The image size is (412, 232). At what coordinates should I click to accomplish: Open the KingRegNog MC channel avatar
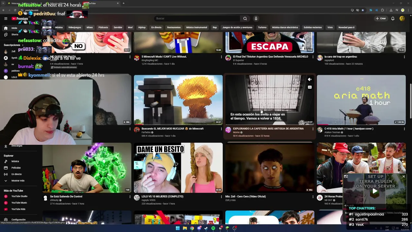137,58
